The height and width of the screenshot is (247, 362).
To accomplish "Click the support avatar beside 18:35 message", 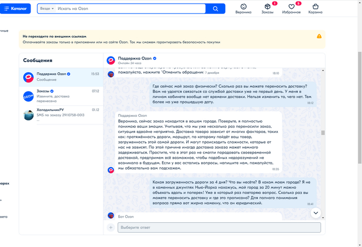I will tap(111, 170).
